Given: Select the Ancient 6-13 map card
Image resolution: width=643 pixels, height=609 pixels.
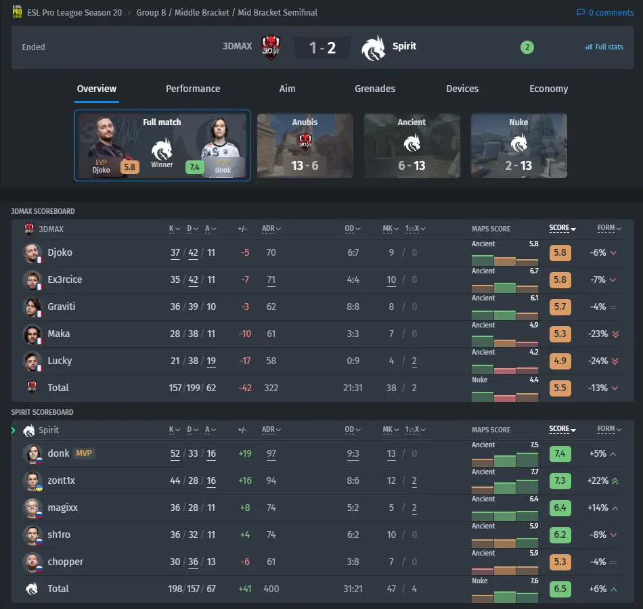Looking at the screenshot, I should (412, 145).
